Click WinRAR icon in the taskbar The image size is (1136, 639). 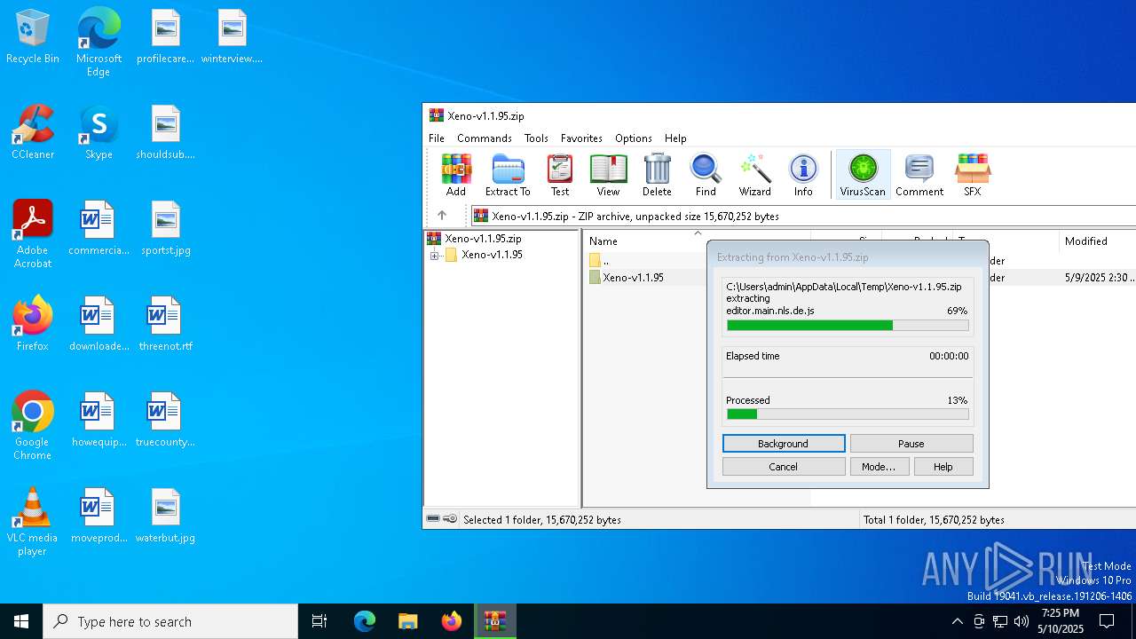click(494, 621)
